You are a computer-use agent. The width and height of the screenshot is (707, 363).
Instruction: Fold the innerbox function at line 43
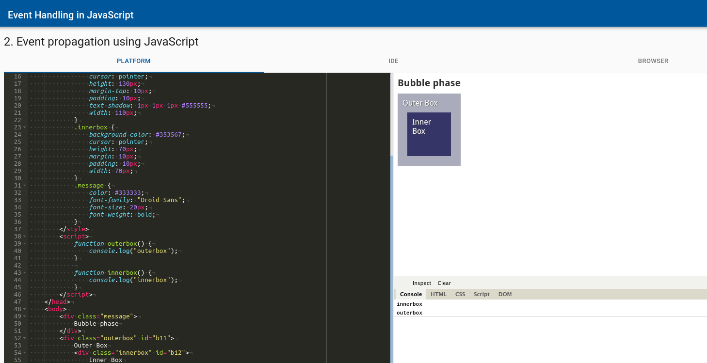point(25,273)
